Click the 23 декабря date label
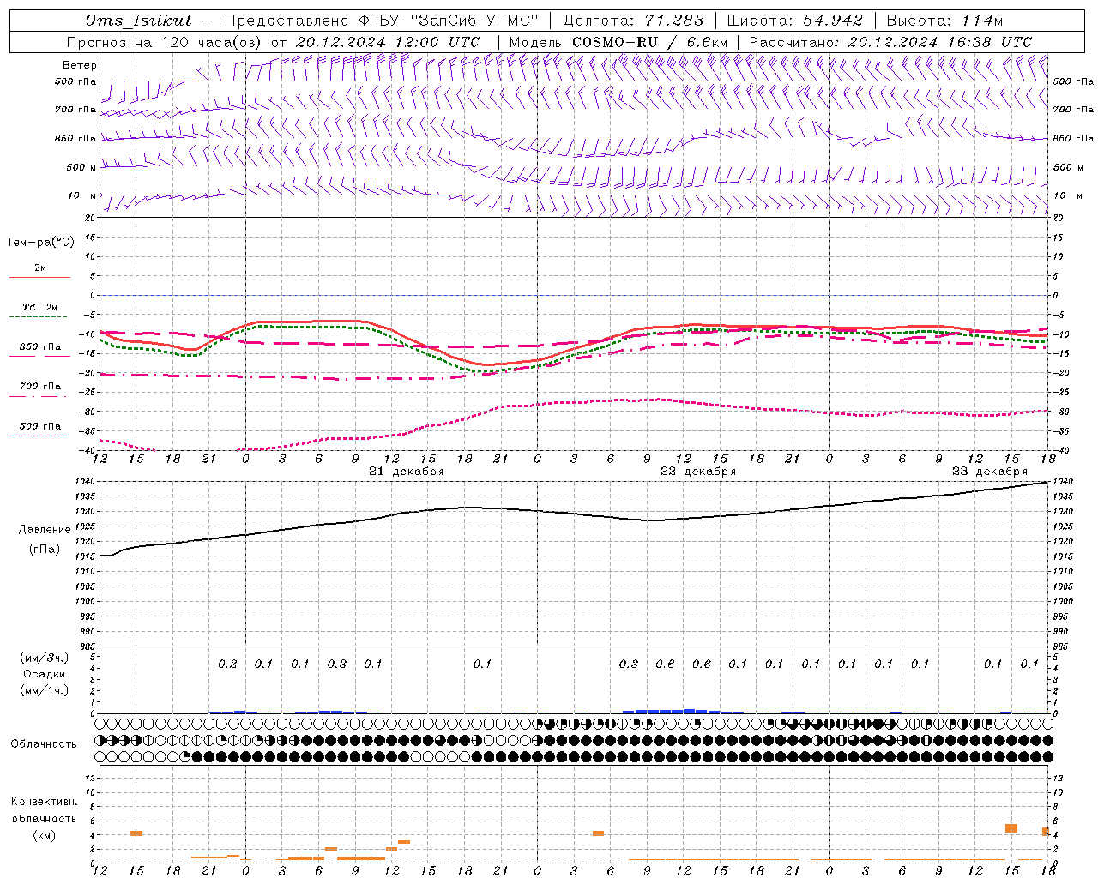This screenshot has height=878, width=1098. pos(990,472)
